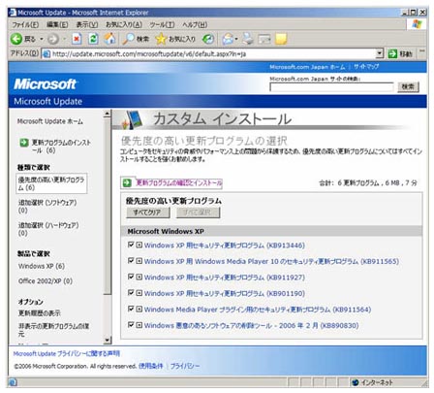The width and height of the screenshot is (434, 393).
Task: Click the yellow note toolbar icon
Action: [281, 39]
